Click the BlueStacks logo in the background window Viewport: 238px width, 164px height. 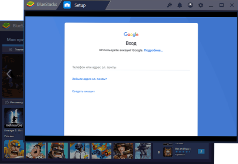tap(6, 25)
